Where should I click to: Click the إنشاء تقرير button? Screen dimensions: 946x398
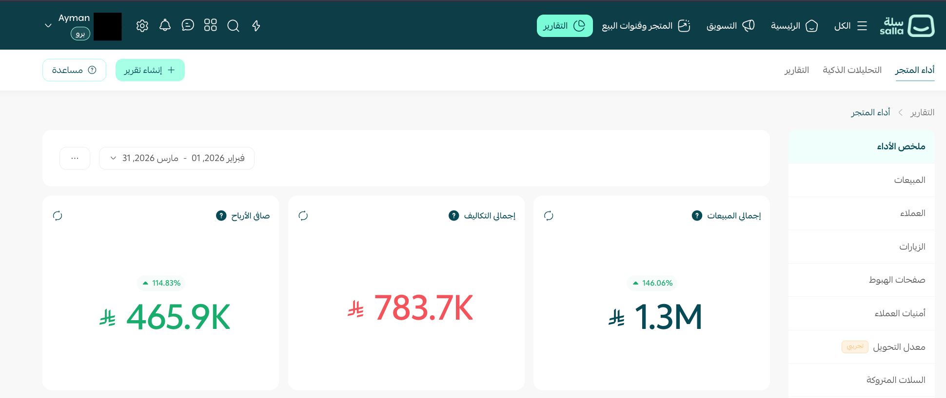coord(150,70)
